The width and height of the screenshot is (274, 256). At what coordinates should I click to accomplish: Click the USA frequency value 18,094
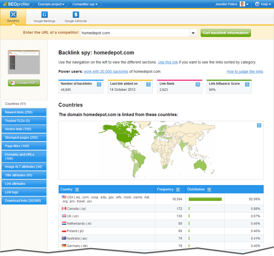point(177,199)
